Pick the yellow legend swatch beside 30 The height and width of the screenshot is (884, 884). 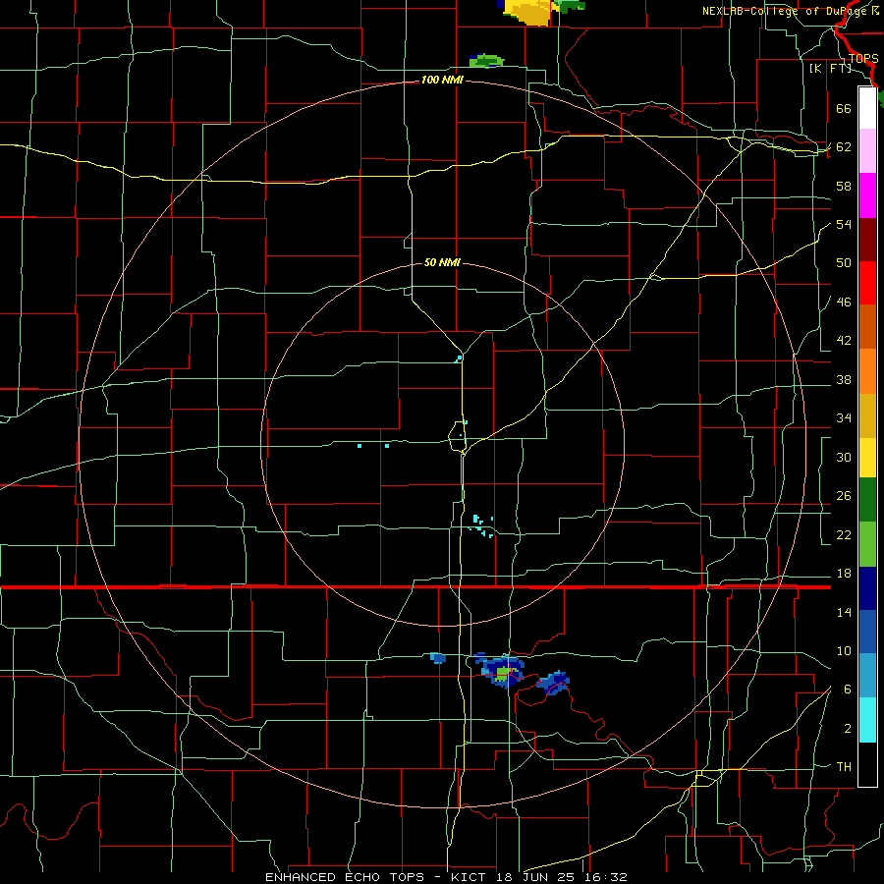coord(867,458)
